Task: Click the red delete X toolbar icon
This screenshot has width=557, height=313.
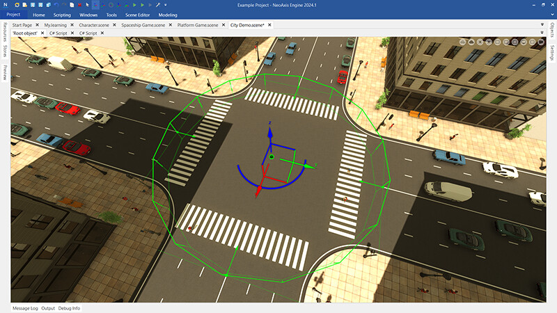Action: point(79,5)
